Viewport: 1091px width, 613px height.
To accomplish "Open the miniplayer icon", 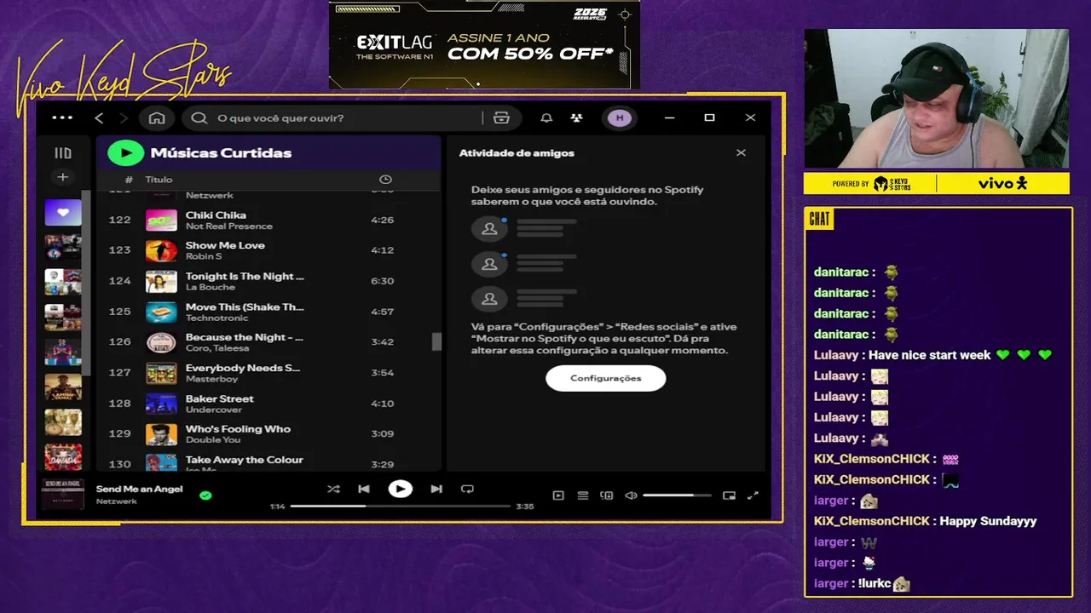I will tap(729, 496).
